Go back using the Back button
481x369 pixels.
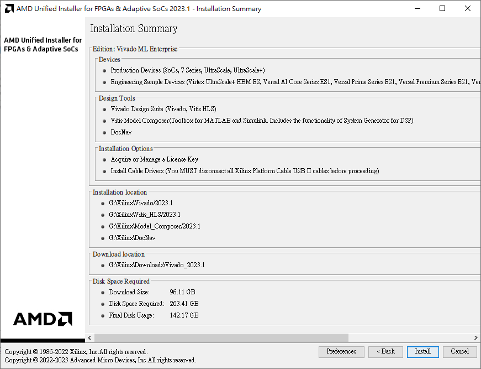coord(385,351)
